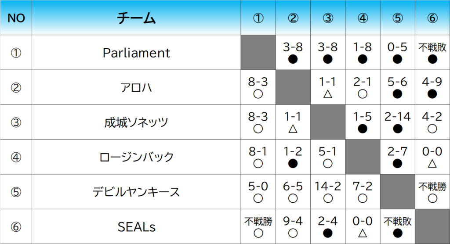The width and height of the screenshot is (450, 244).
Task: Select the チーム column header
Action: point(136,18)
